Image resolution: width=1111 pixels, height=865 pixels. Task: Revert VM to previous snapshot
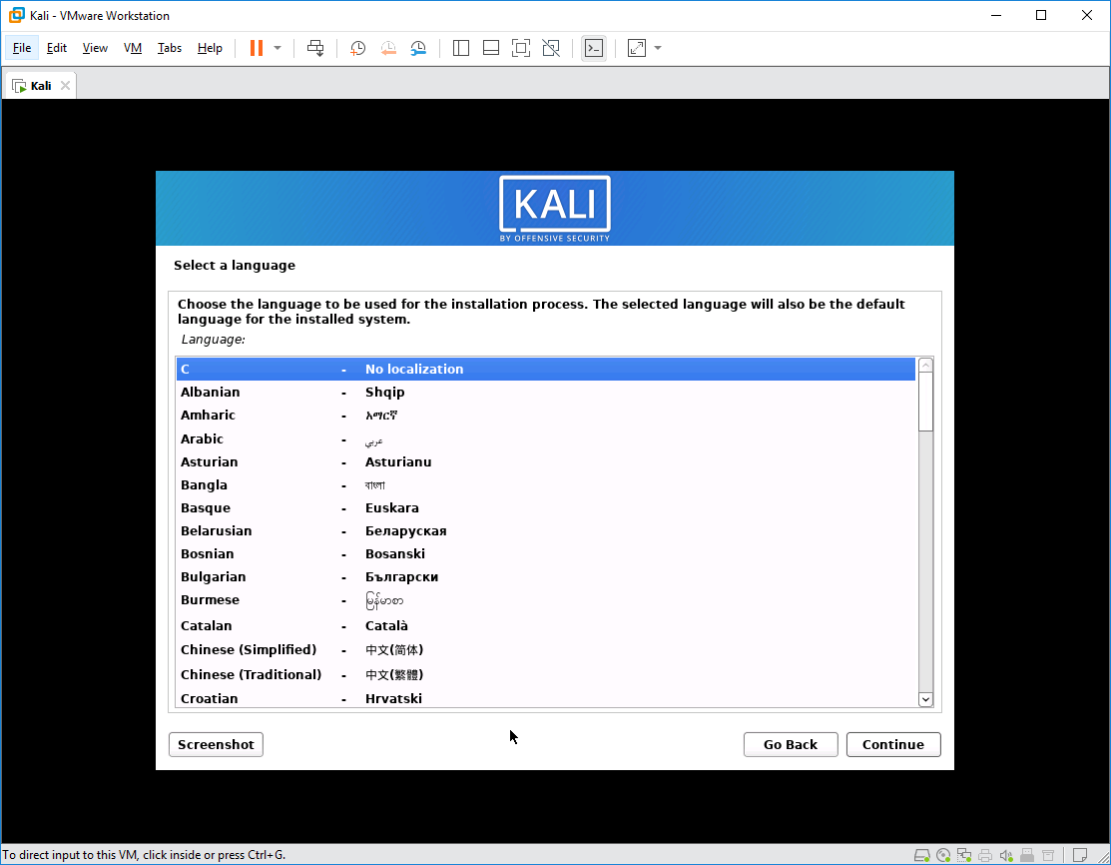pyautogui.click(x=388, y=48)
